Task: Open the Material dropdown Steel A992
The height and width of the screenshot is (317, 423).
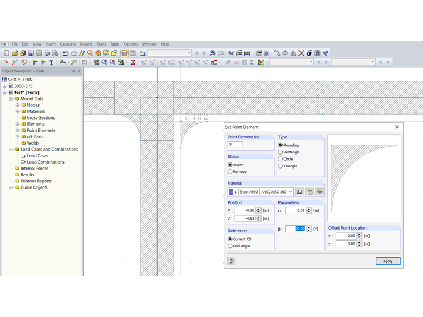Action: click(x=260, y=192)
